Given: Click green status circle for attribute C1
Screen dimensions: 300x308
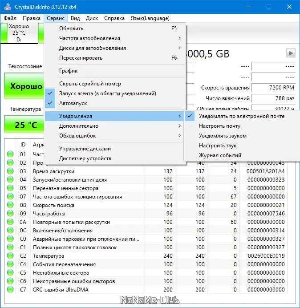Looking at the screenshot, I should click(x=10, y=247).
